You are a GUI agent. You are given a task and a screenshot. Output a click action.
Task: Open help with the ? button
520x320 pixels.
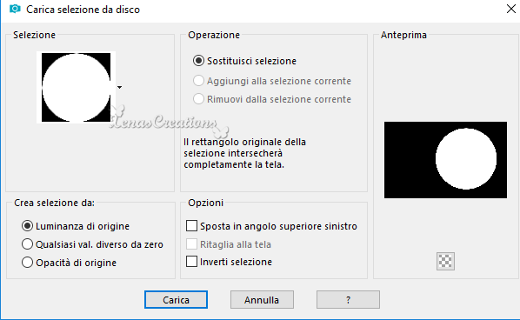(348, 300)
